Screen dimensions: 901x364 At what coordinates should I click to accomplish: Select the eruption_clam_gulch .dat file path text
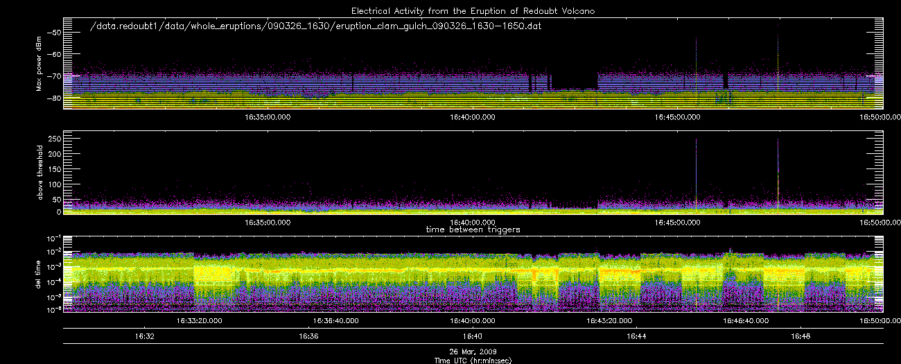[x=315, y=27]
